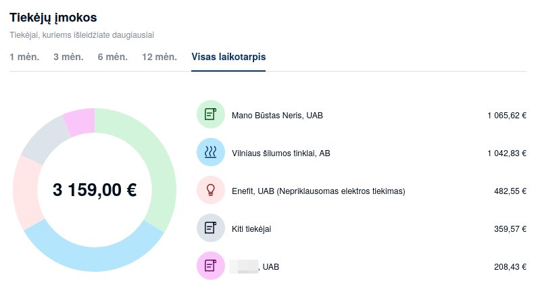
Task: Click the magenta document icon beside the UAB entry
Action: [x=210, y=265]
